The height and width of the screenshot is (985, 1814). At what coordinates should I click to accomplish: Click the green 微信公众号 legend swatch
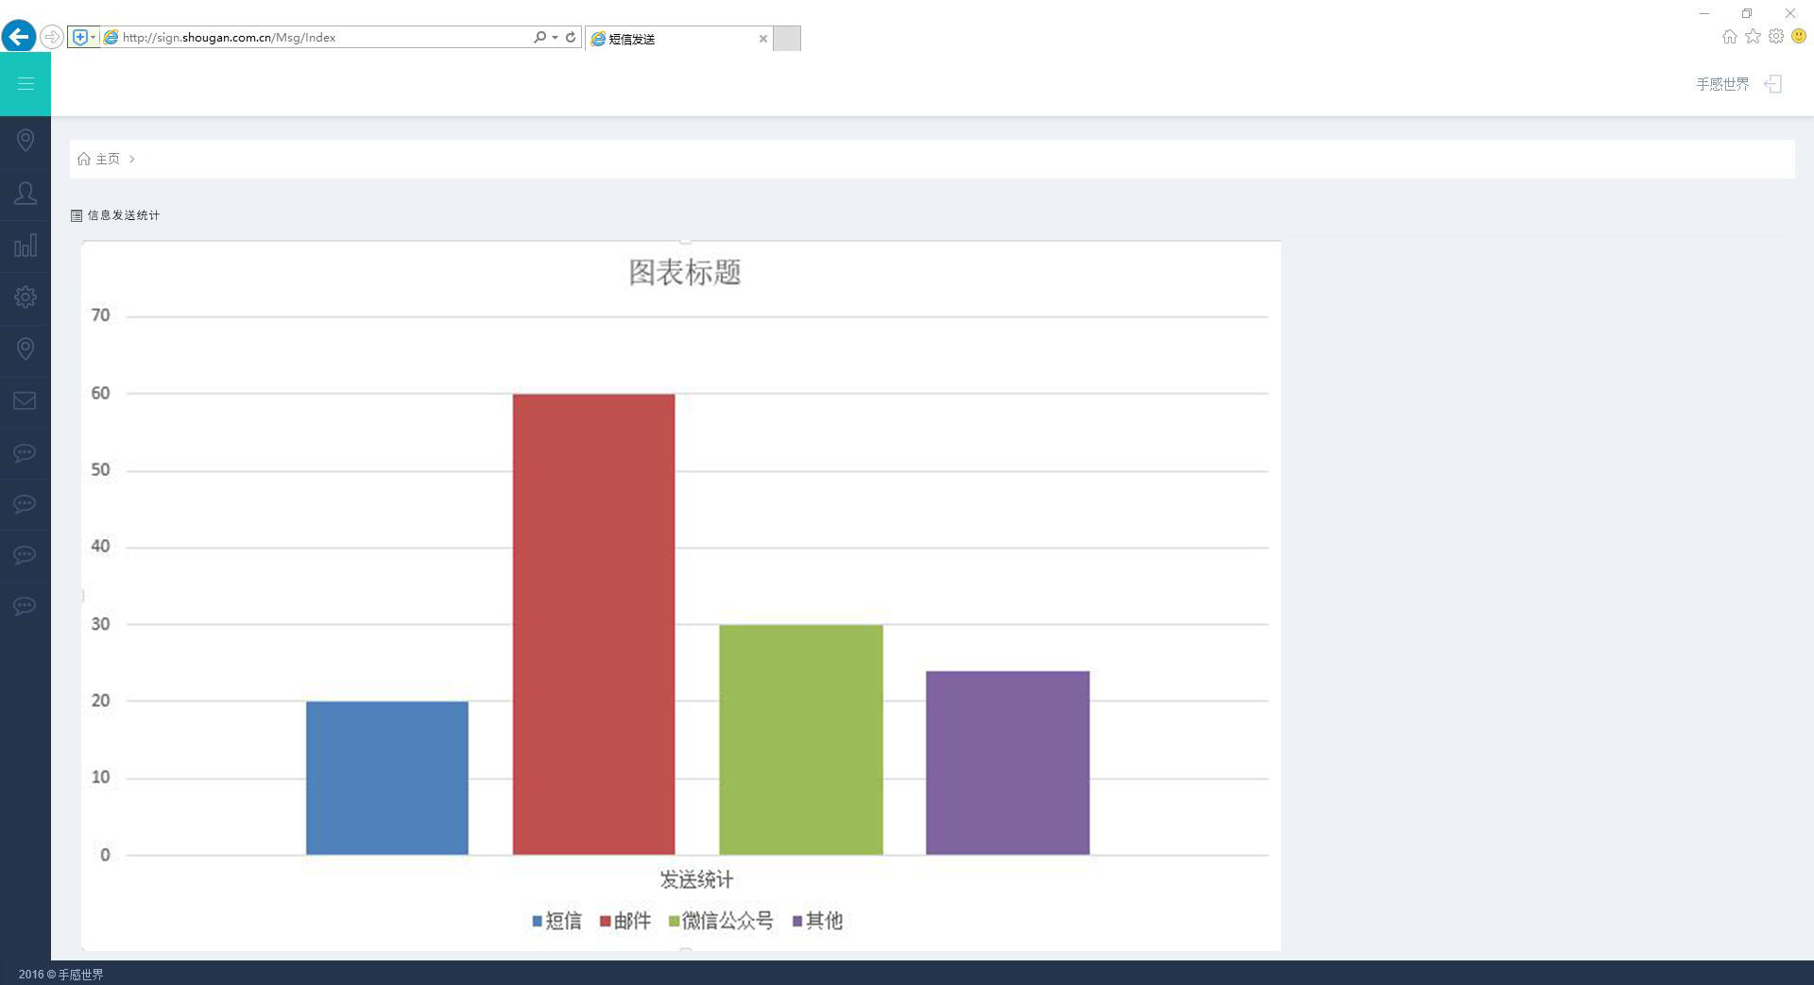pos(674,921)
